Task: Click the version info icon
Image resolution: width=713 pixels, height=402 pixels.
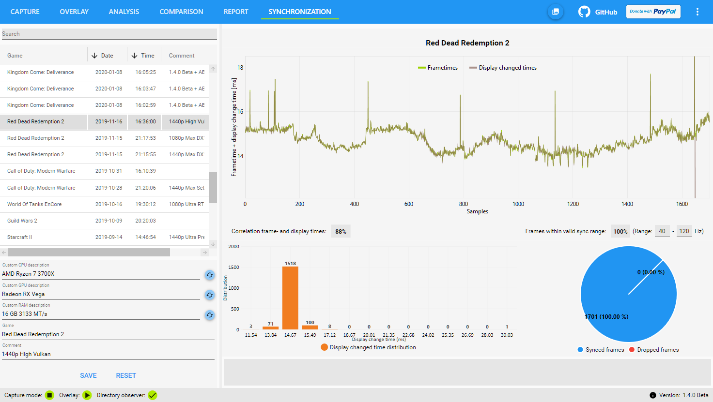Action: coord(653,395)
